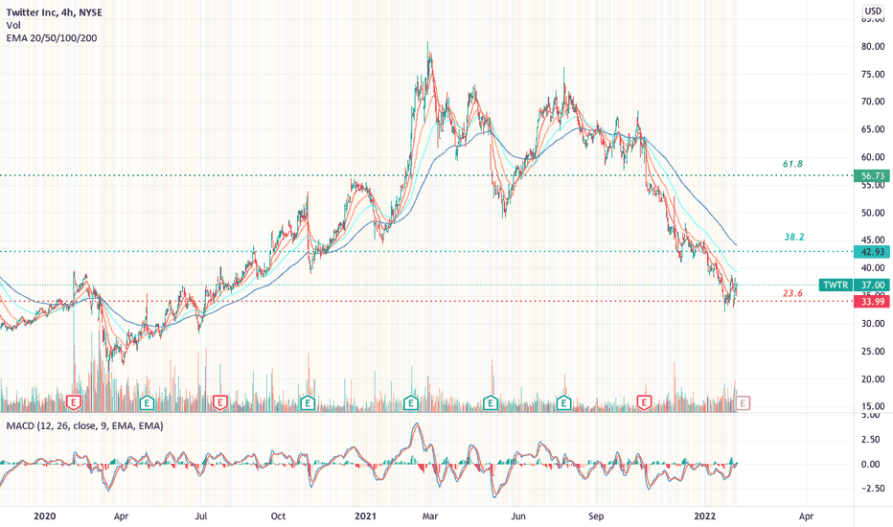Image resolution: width=893 pixels, height=527 pixels.
Task: Click the Jul label on time axis
Action: click(200, 516)
